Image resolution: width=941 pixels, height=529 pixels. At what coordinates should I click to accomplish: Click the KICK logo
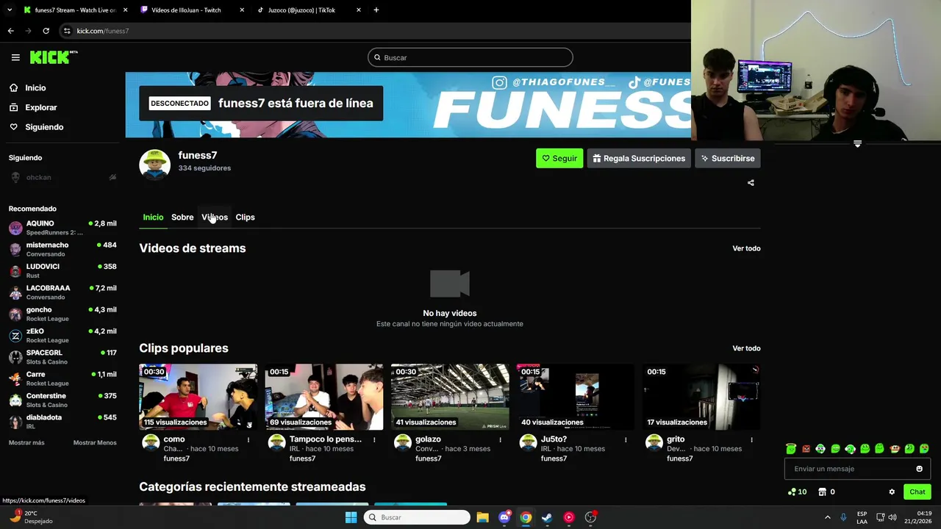pyautogui.click(x=54, y=57)
